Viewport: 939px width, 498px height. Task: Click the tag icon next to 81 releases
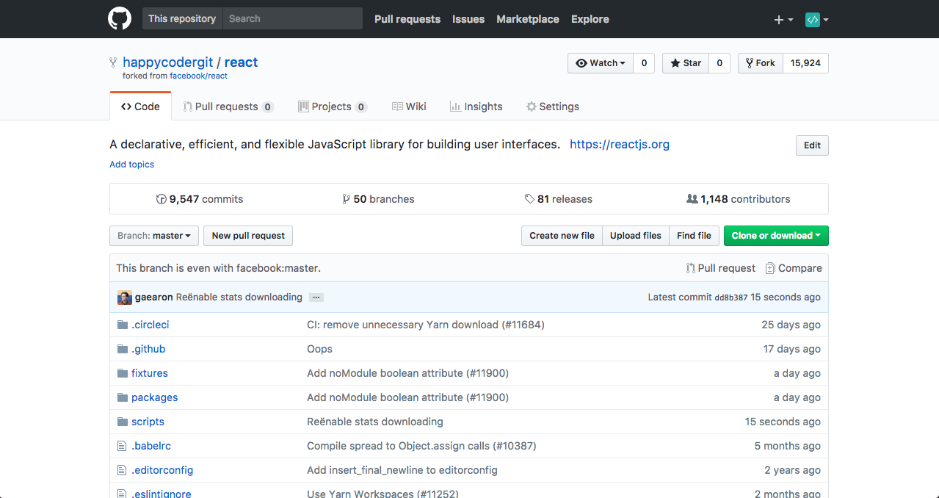[529, 198]
